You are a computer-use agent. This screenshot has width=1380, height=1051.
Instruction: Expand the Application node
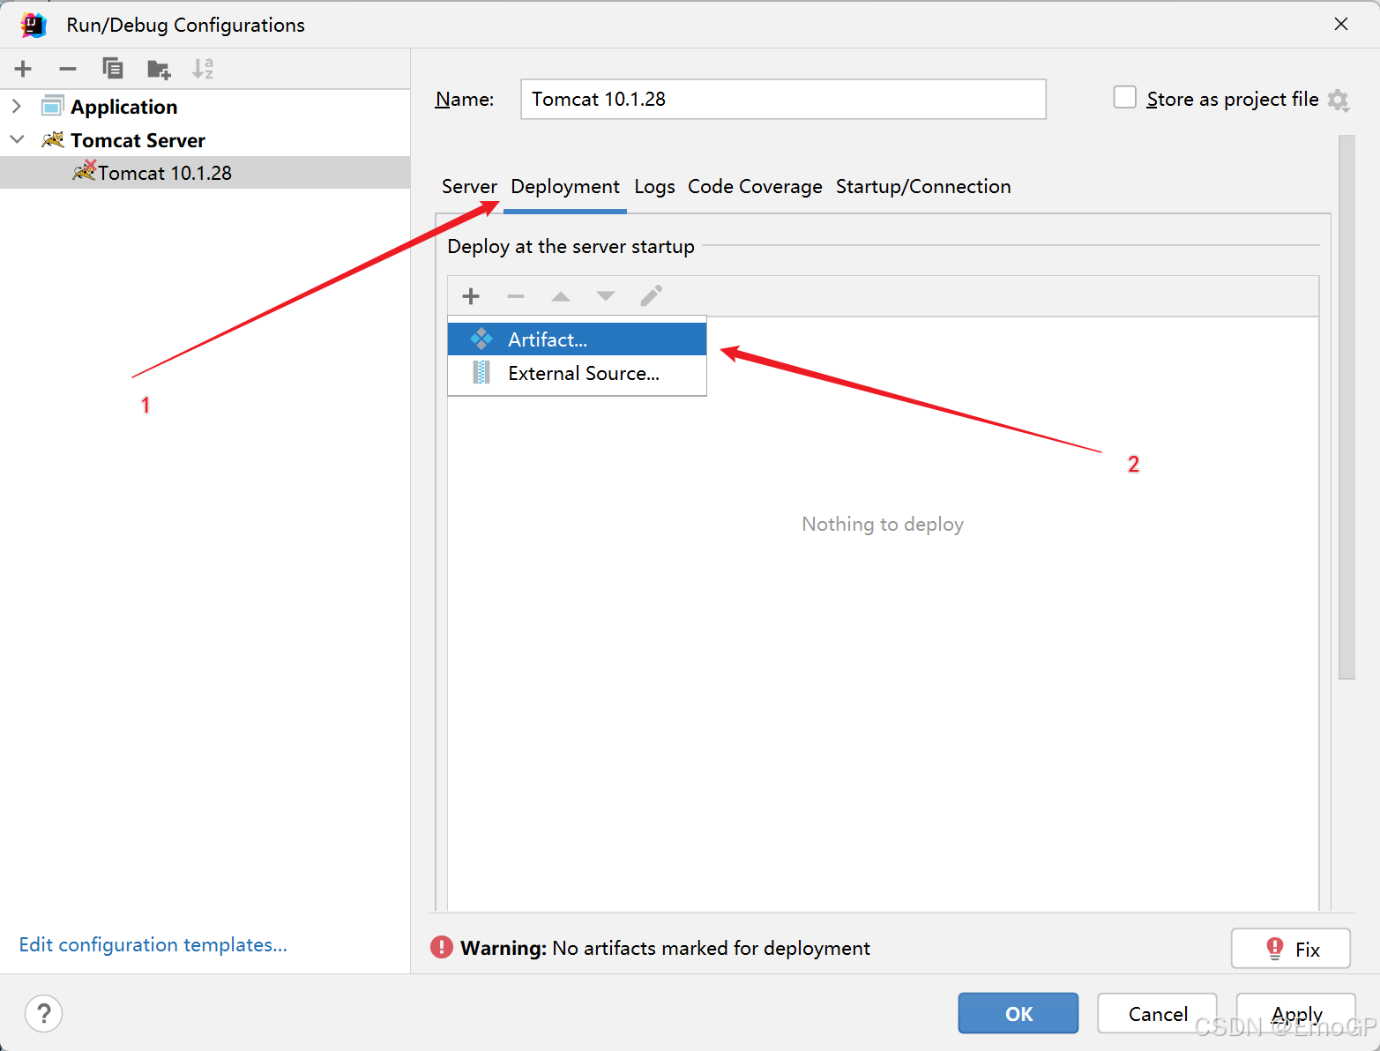pos(16,106)
